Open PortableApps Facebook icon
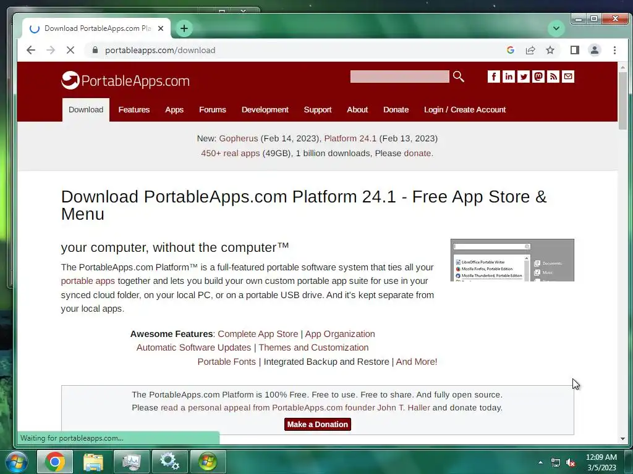The height and width of the screenshot is (474, 633). pyautogui.click(x=493, y=77)
